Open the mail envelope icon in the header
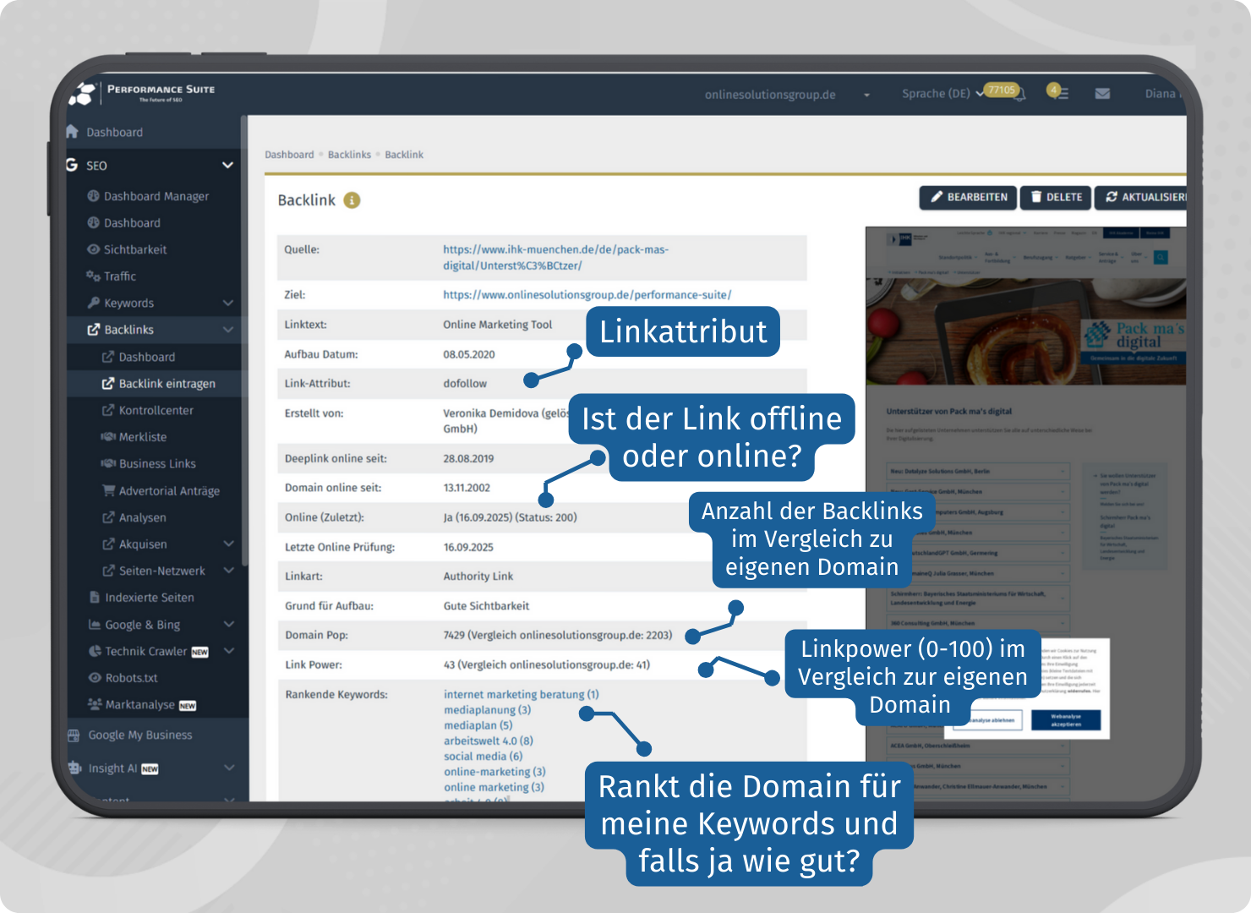Viewport: 1251px width, 913px height. coord(1102,93)
